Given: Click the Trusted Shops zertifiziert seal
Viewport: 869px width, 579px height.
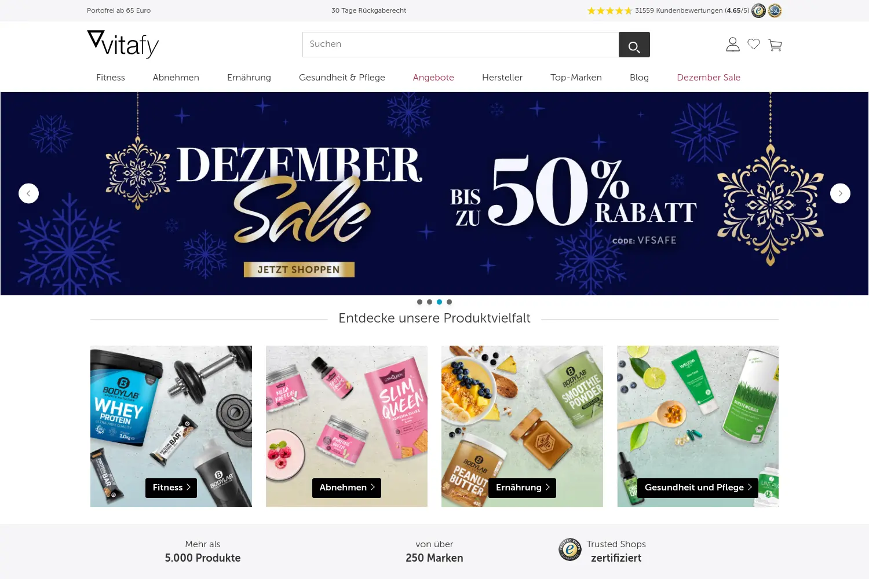Looking at the screenshot, I should pyautogui.click(x=570, y=549).
